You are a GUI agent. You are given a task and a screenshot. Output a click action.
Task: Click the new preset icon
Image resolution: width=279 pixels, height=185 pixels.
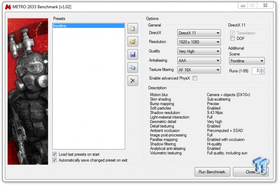133,28
